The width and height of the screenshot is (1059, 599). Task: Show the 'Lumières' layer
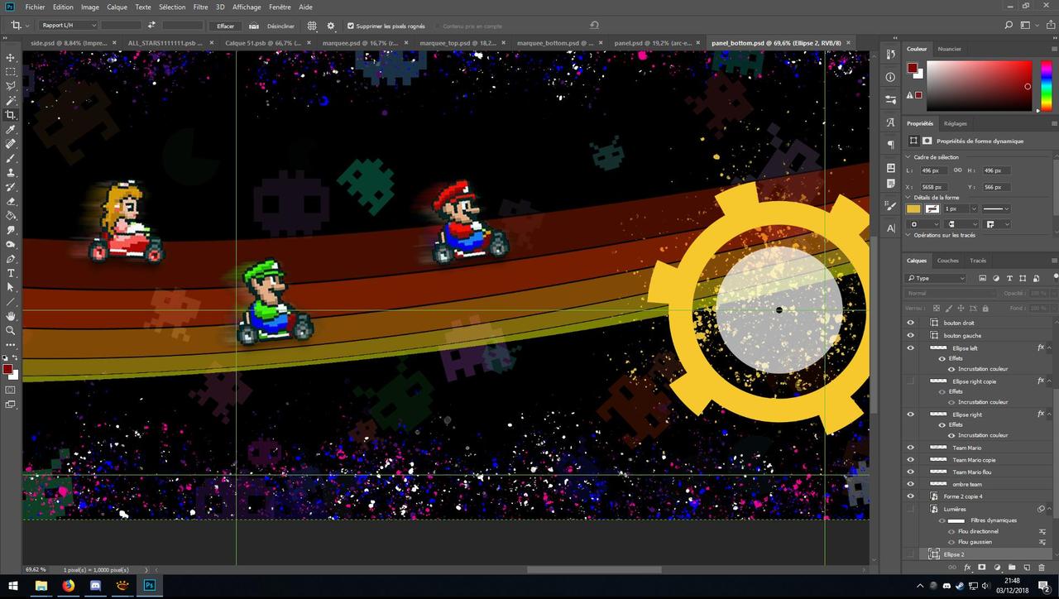[910, 509]
